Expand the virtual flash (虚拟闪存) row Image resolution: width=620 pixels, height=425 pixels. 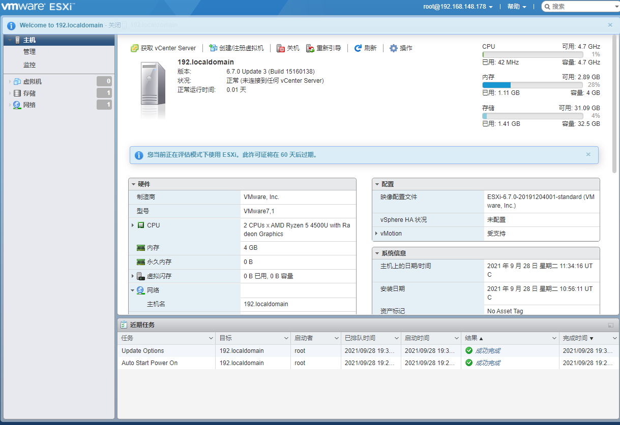(x=133, y=276)
